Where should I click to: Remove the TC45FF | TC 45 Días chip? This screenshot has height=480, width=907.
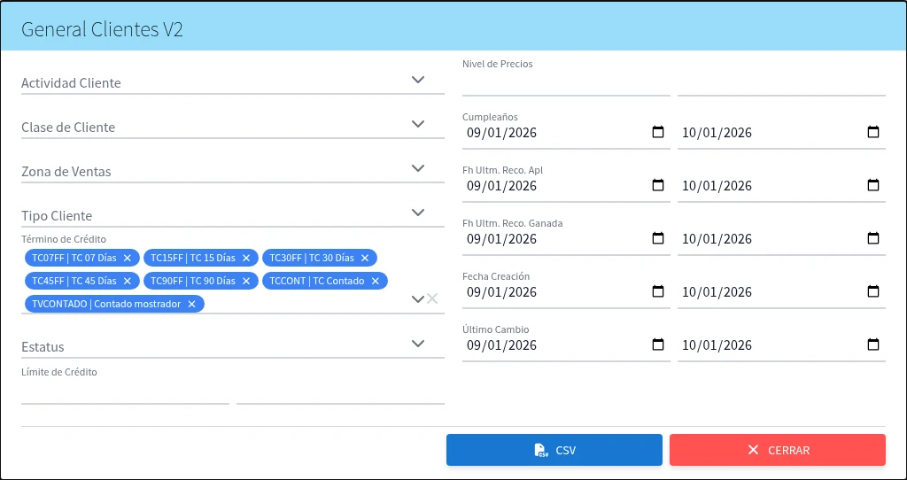(128, 281)
